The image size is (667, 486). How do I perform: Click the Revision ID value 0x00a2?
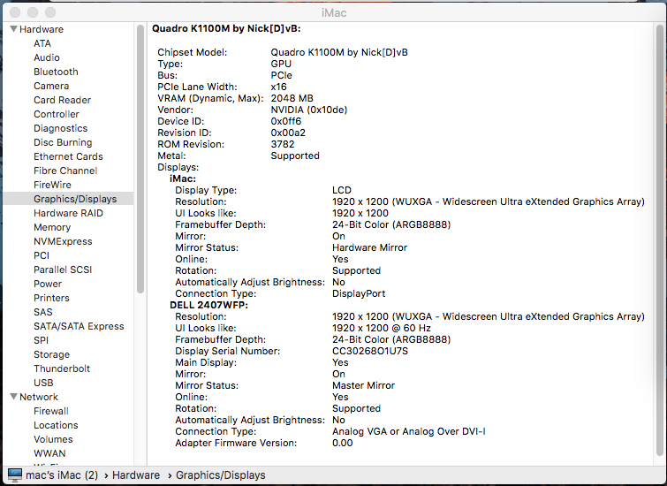pos(288,133)
